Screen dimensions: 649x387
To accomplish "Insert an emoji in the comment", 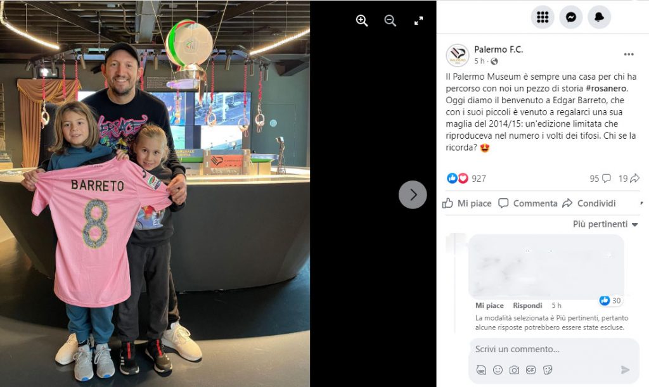I will [x=498, y=370].
